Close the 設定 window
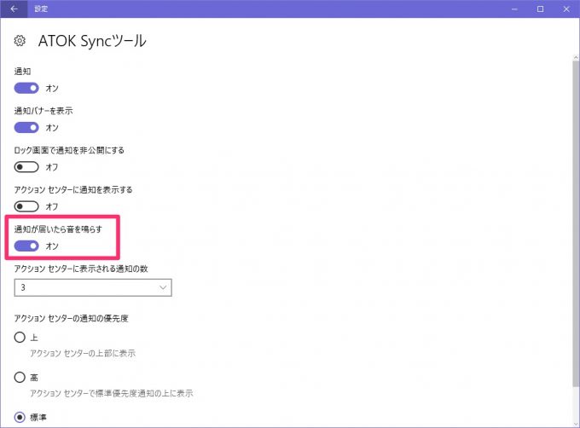 click(x=566, y=9)
